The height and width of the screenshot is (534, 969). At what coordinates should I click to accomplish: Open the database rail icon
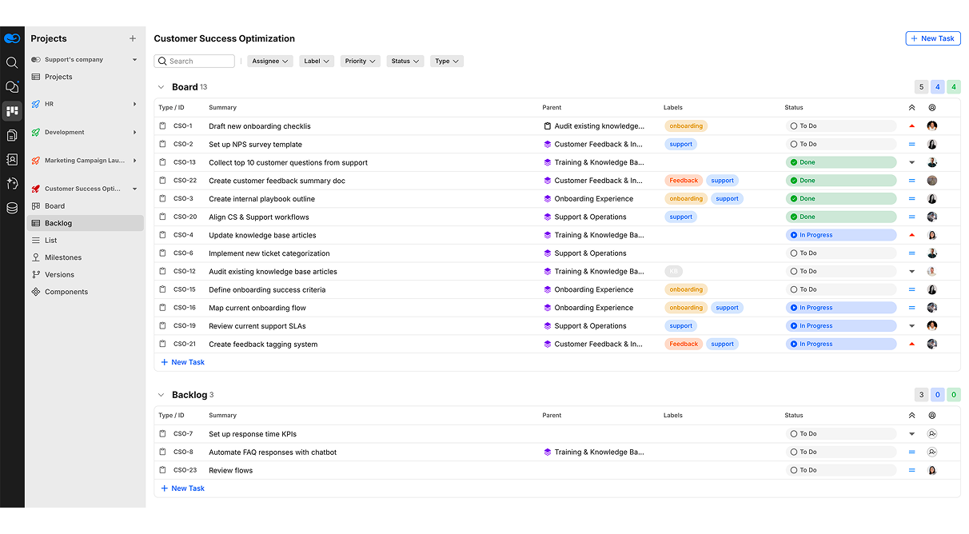coord(12,208)
